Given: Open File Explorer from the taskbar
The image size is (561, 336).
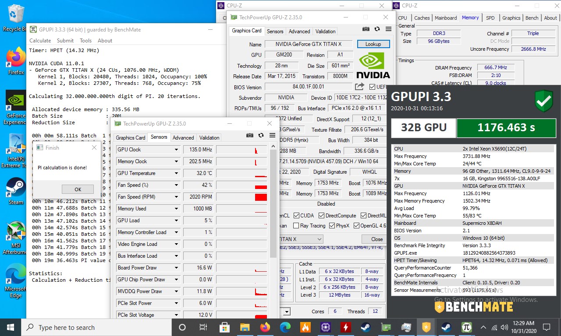Looking at the screenshot, I should pos(245,327).
